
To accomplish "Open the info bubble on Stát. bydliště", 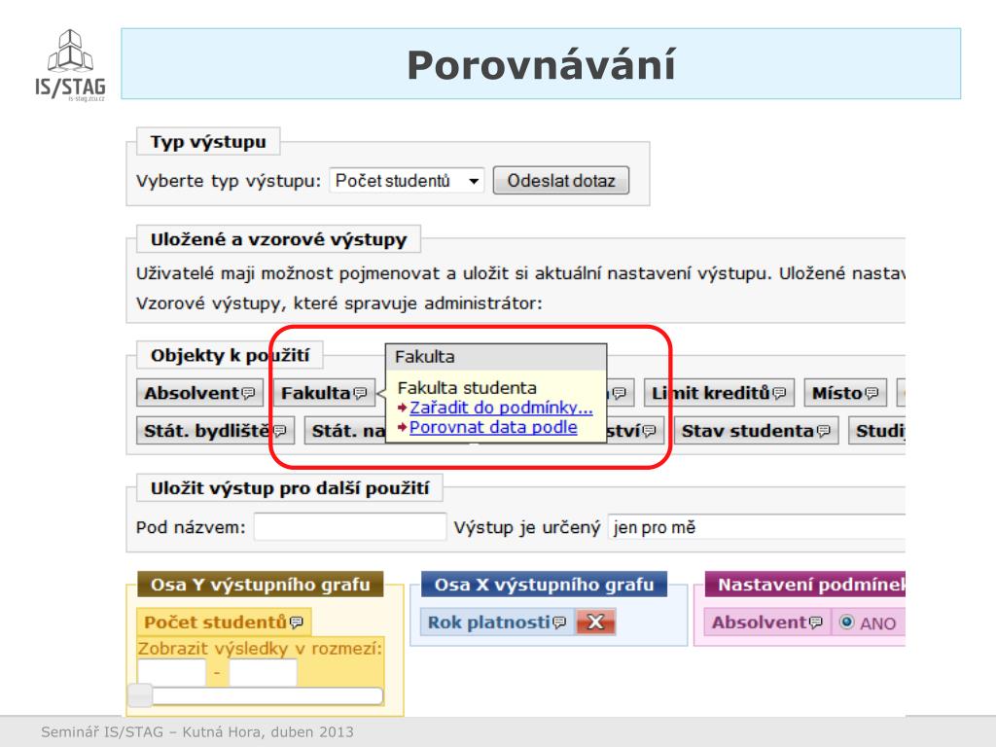I will pyautogui.click(x=279, y=431).
